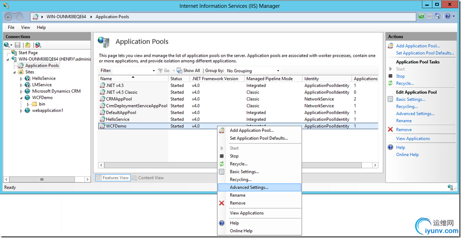Click Recycle link in Actions pane
Viewport: 461px width, 238px height.
405,83
